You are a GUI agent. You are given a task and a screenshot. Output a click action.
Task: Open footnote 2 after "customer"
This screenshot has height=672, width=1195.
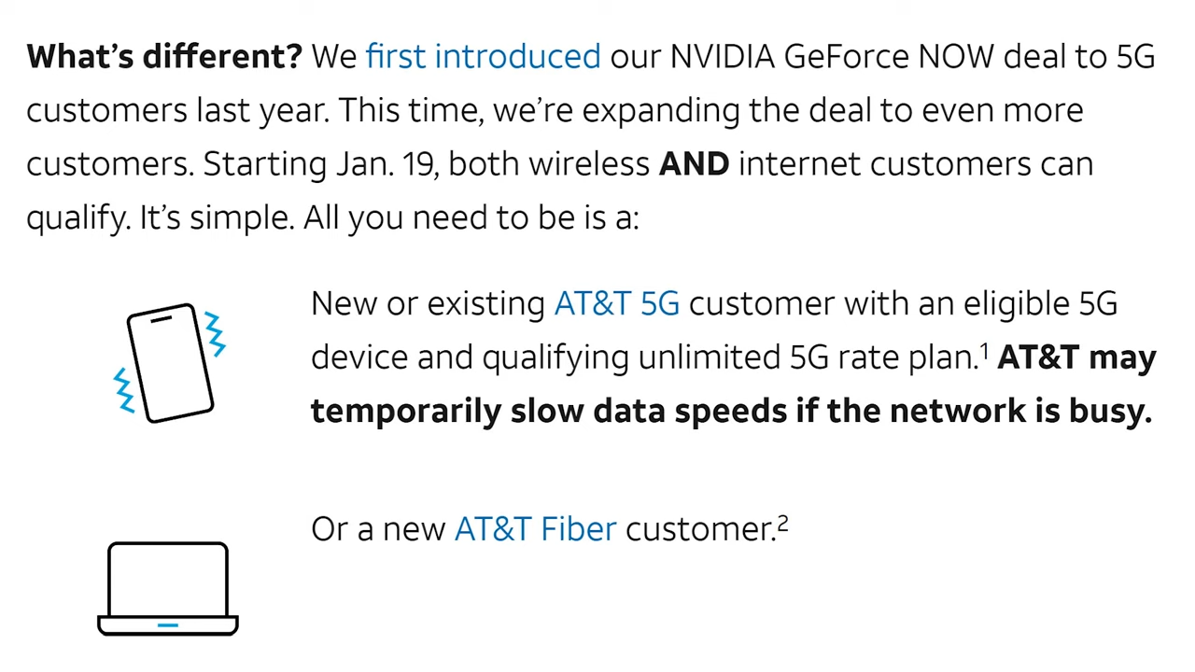point(782,523)
